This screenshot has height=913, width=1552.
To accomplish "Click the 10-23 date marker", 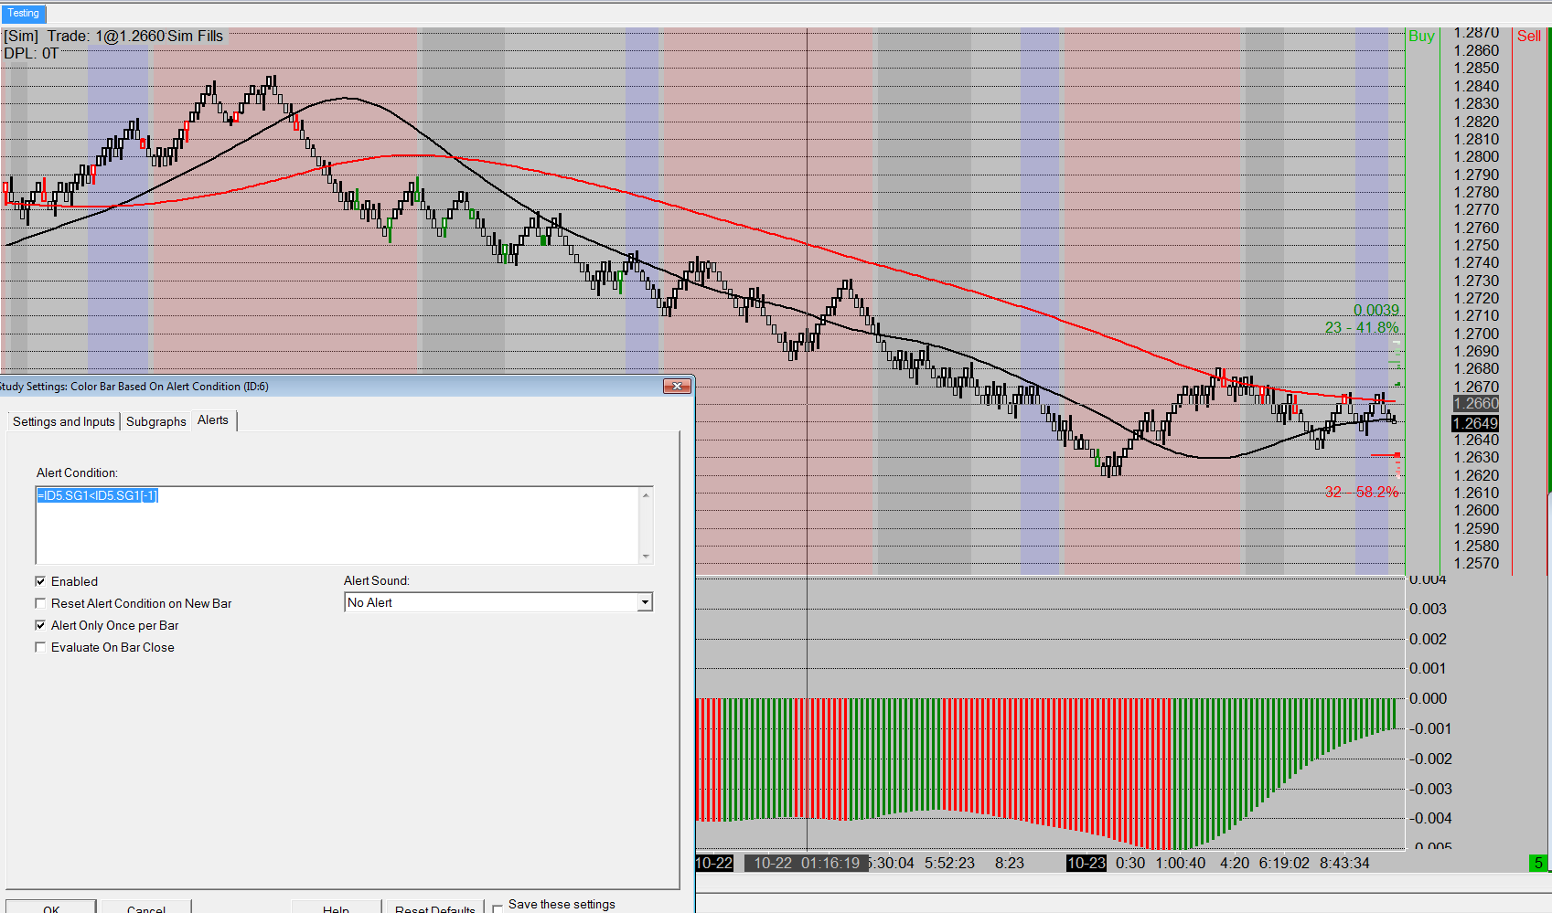I will (1086, 863).
